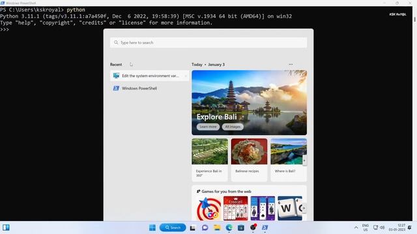The width and height of the screenshot is (417, 234).
Task: Open the Freecell game tile
Action: point(236,209)
